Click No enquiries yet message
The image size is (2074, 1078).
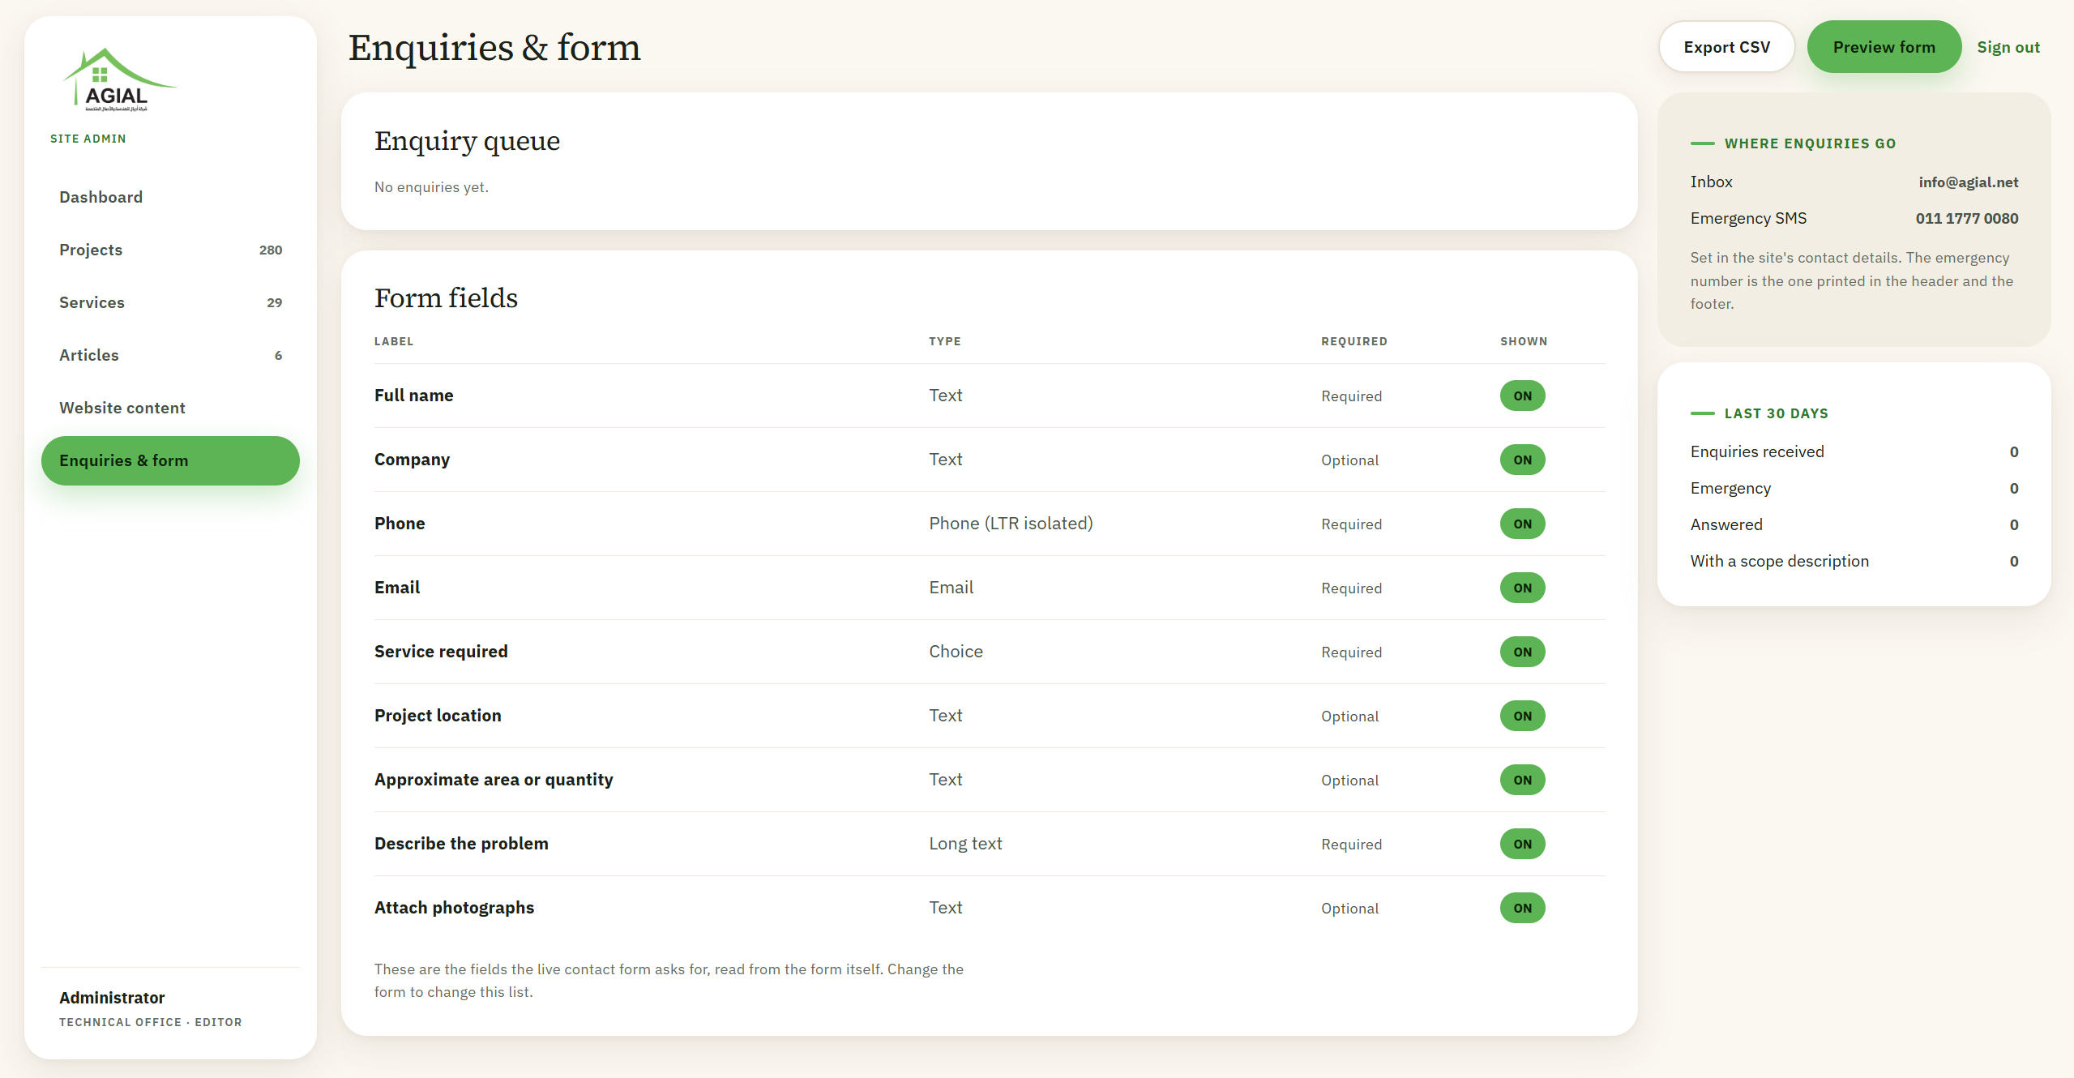pyautogui.click(x=431, y=187)
